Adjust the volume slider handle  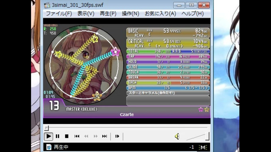point(207,136)
